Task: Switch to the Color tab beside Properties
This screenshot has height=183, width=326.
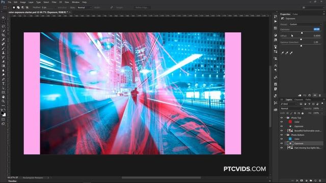Action: [295, 14]
